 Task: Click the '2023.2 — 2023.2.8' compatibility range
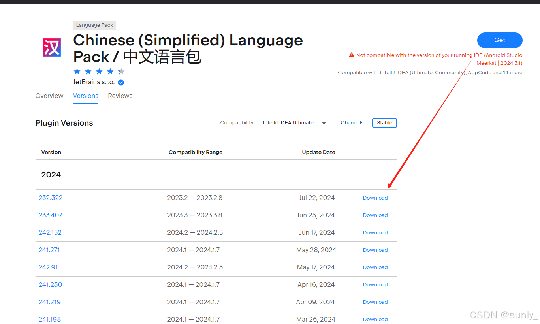(195, 198)
